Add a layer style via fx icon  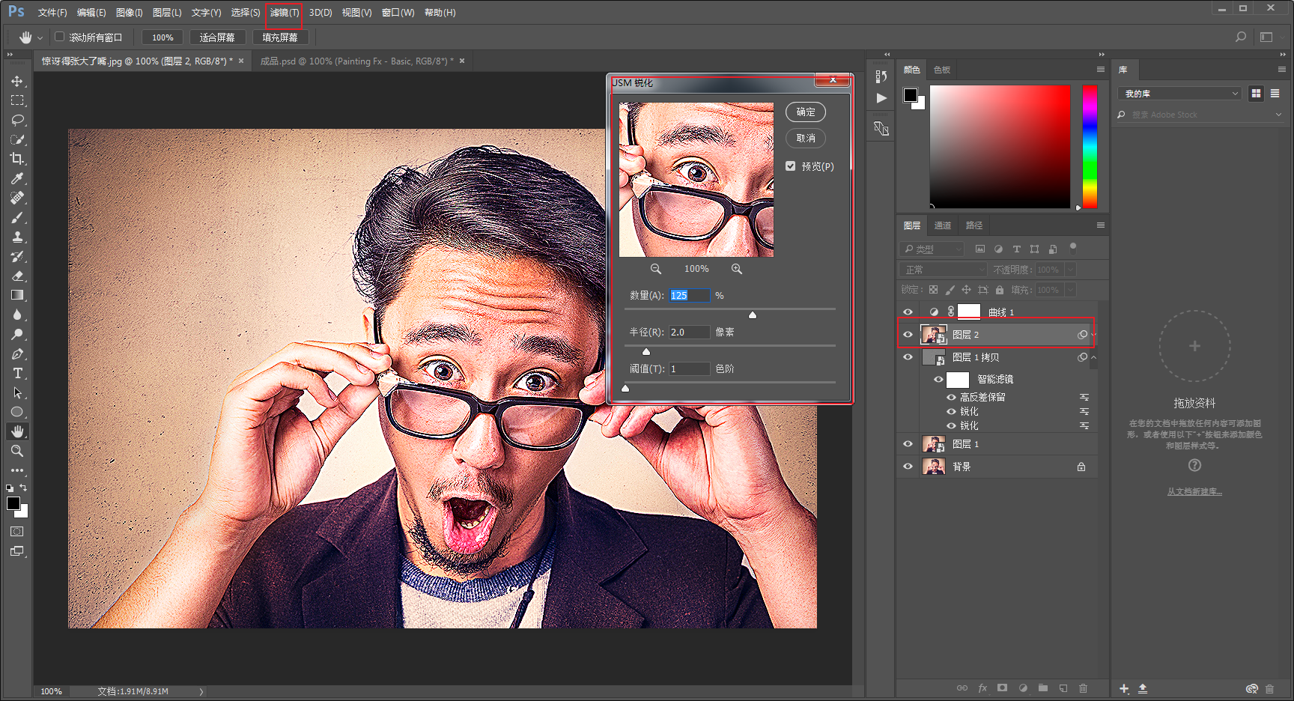982,688
